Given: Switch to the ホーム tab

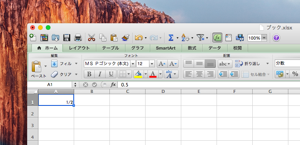Looking at the screenshot, I should click(47, 48).
